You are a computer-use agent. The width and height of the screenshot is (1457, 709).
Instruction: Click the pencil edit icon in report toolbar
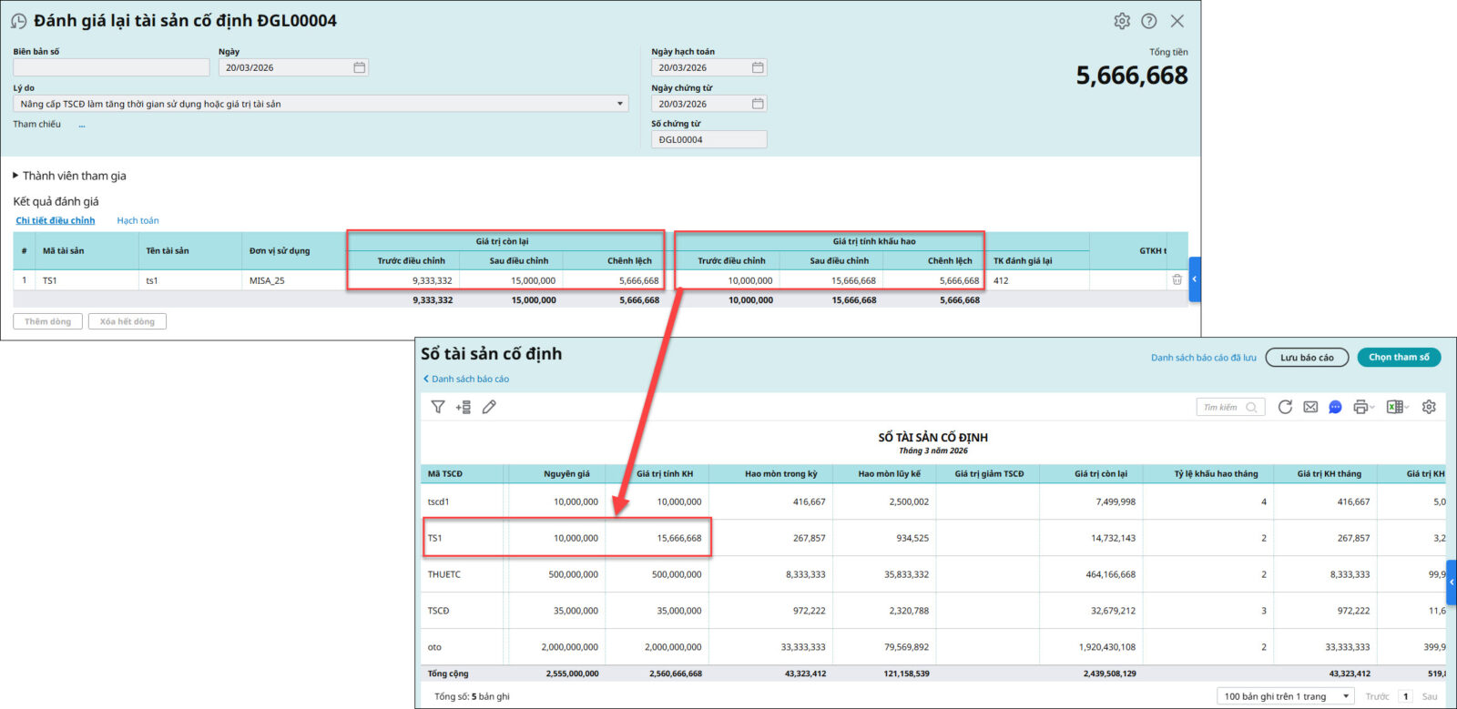coord(489,407)
